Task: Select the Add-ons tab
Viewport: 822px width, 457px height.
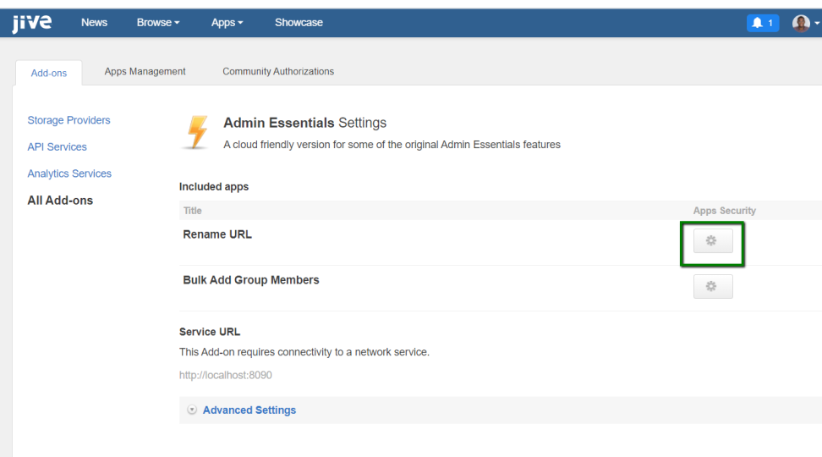Action: pyautogui.click(x=49, y=73)
